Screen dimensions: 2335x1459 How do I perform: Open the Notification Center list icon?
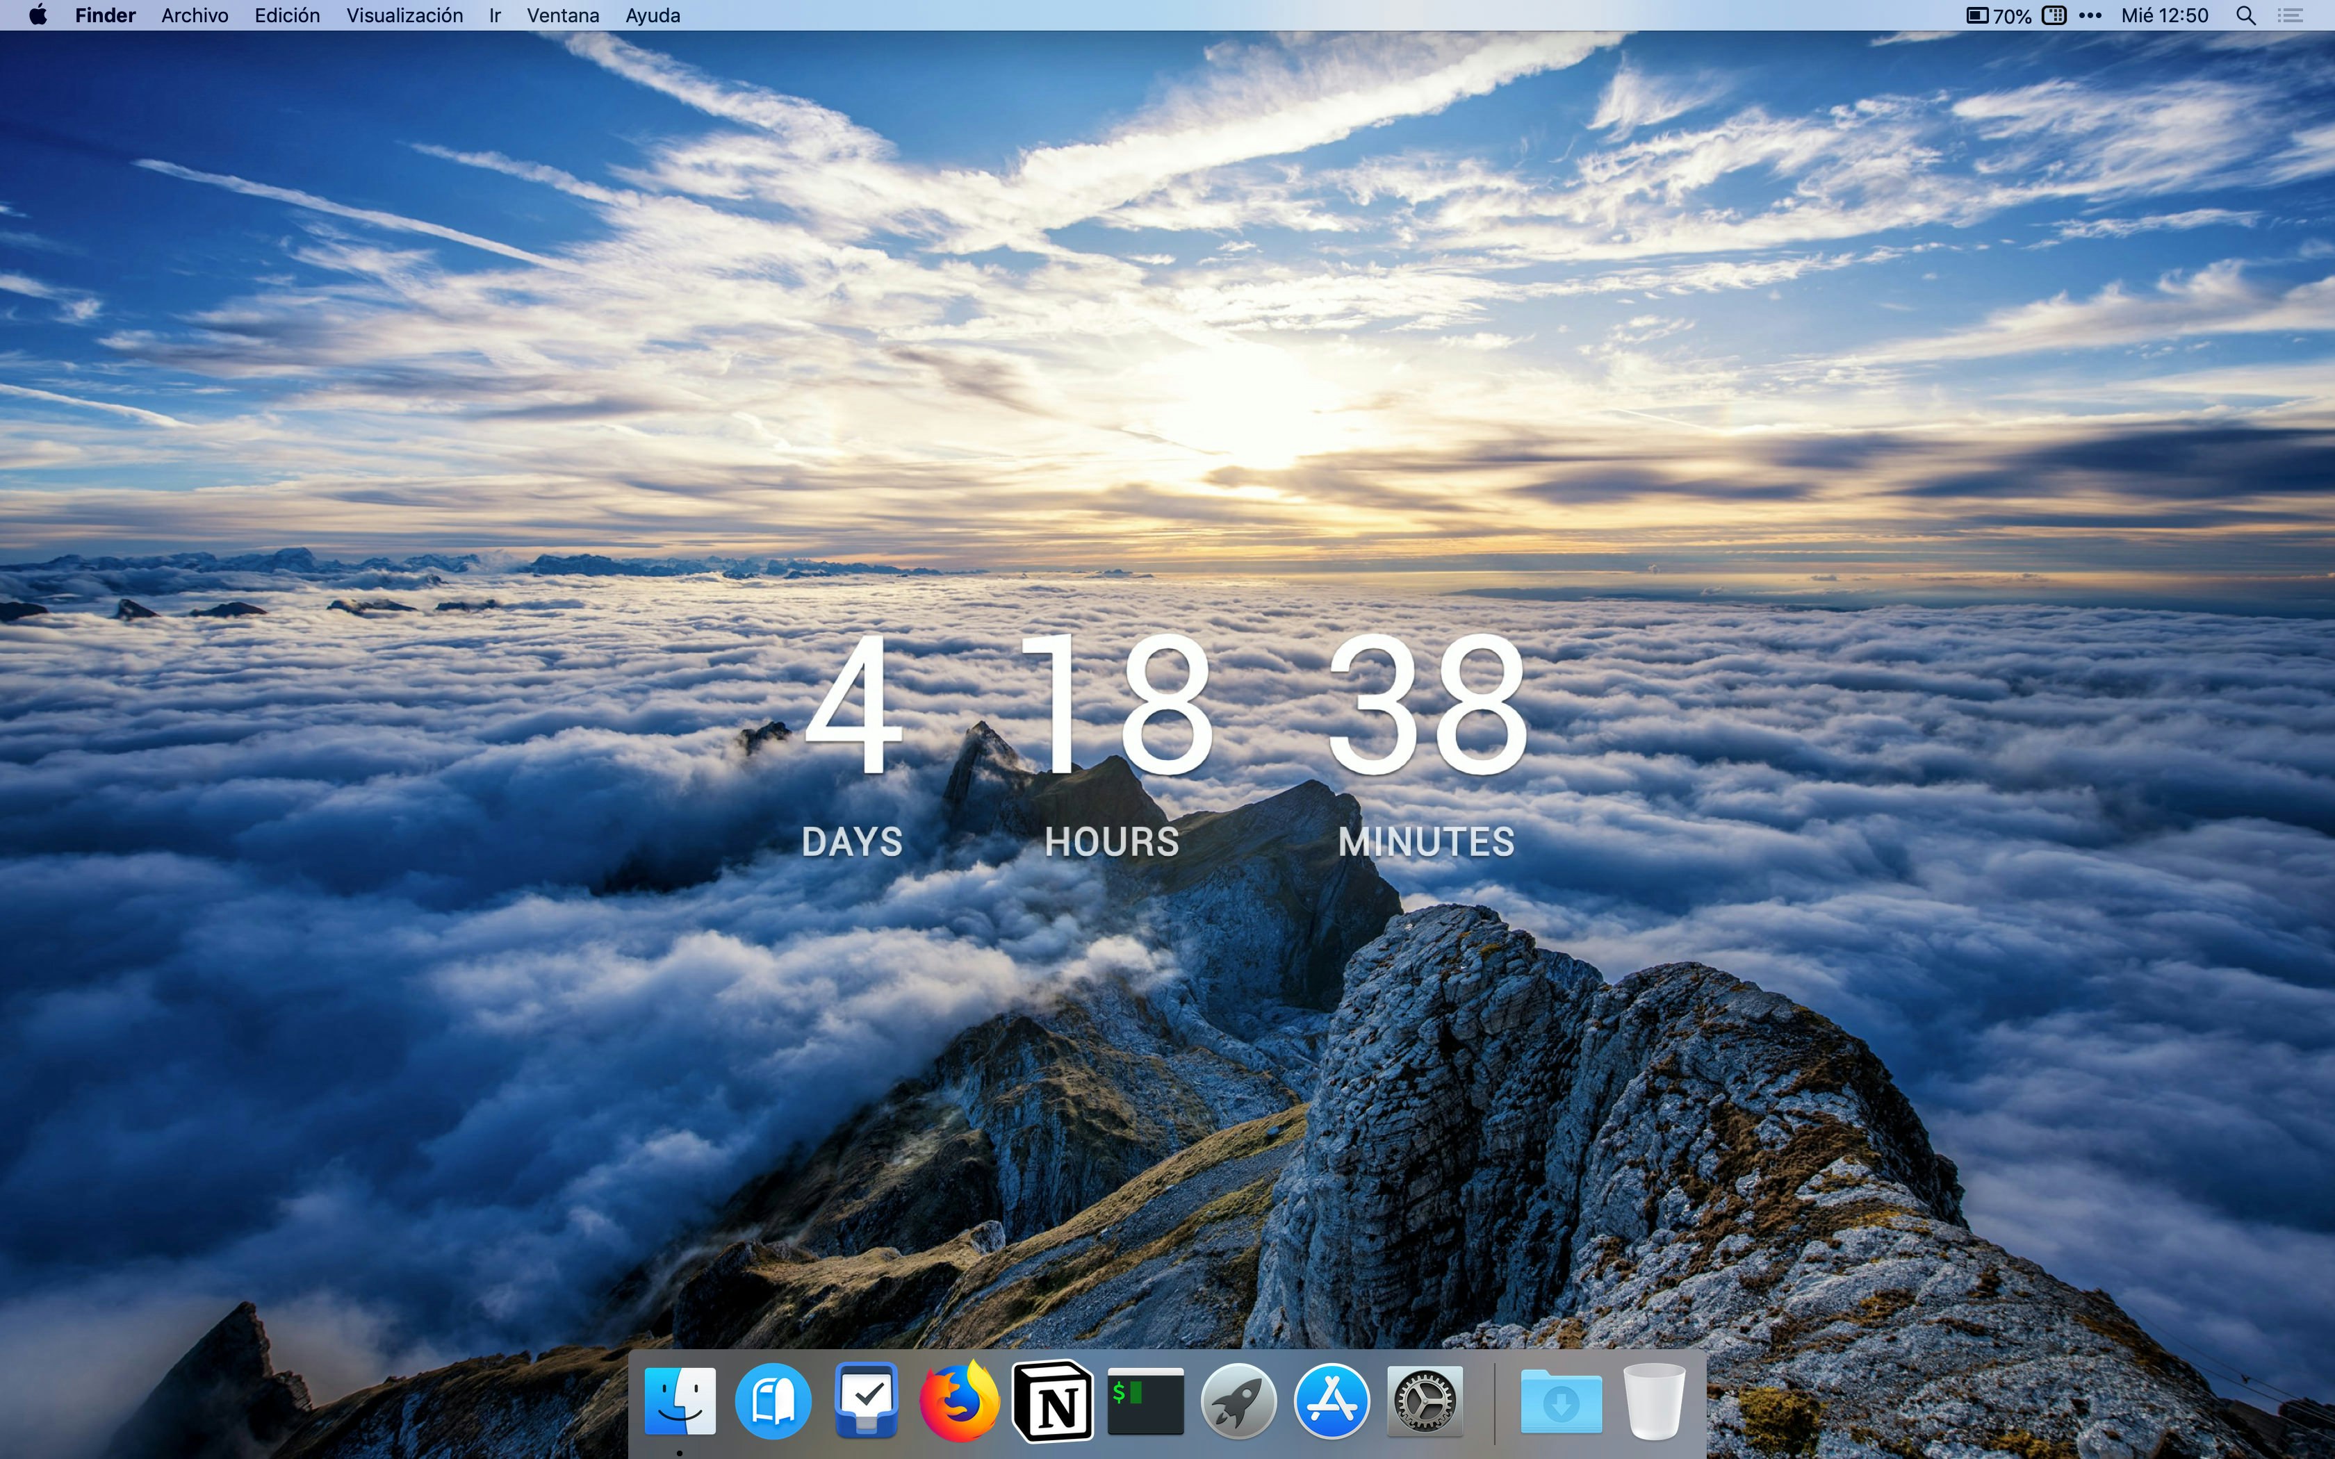(2291, 15)
